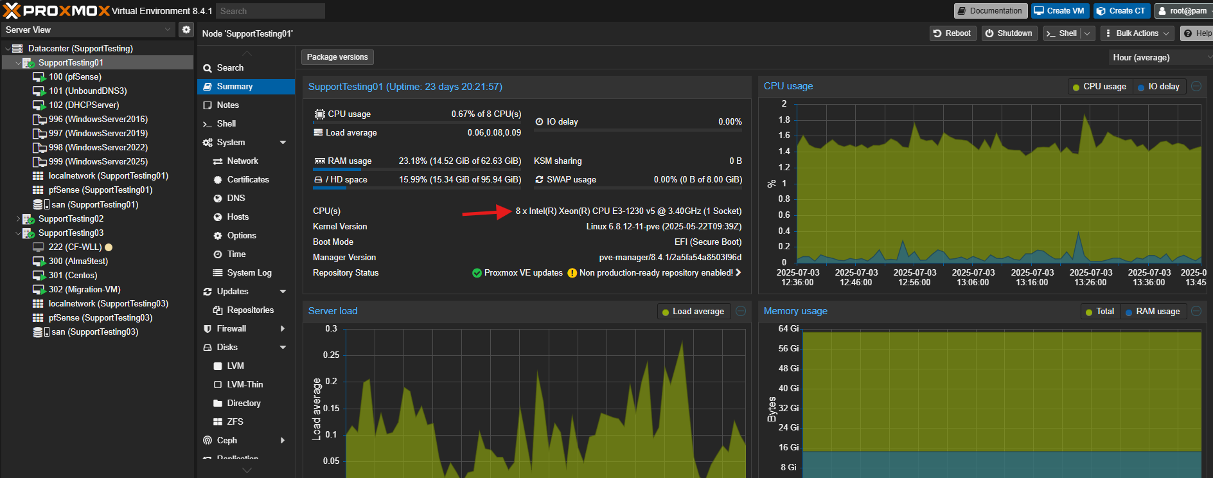Select san (SupportTesting01) storage
Viewport: 1213px width, 478px height.
(x=94, y=204)
